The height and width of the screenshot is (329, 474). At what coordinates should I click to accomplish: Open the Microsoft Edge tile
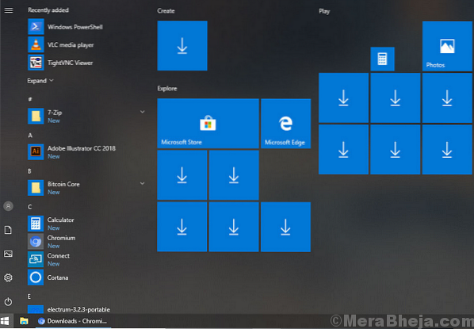[x=285, y=124]
